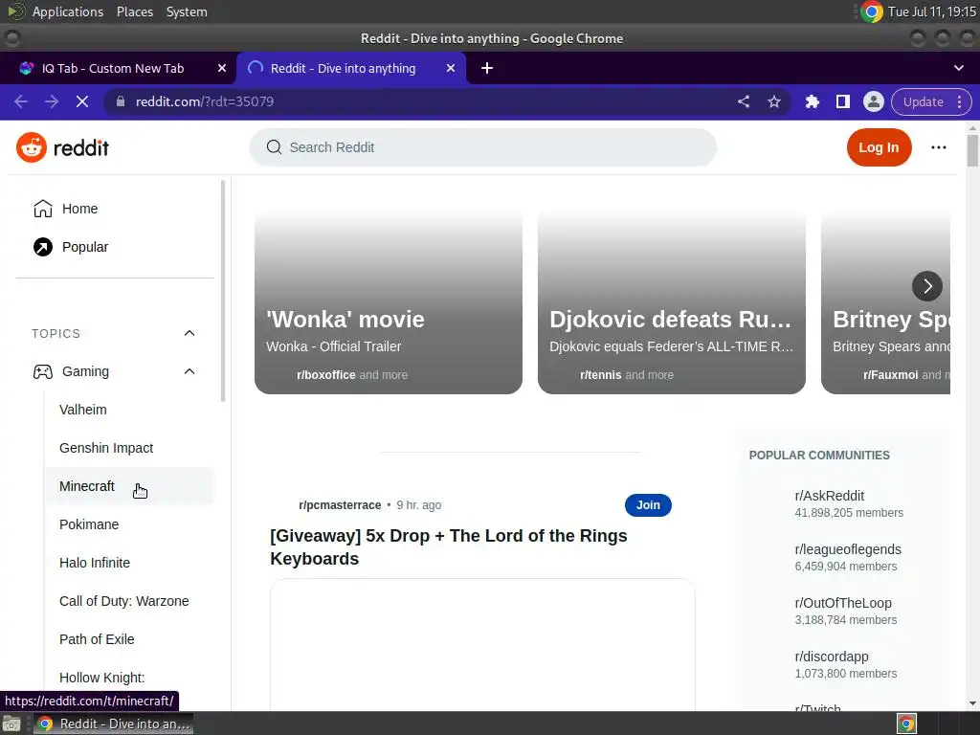
Task: Click the TOPICS heading text
Action: click(x=56, y=334)
